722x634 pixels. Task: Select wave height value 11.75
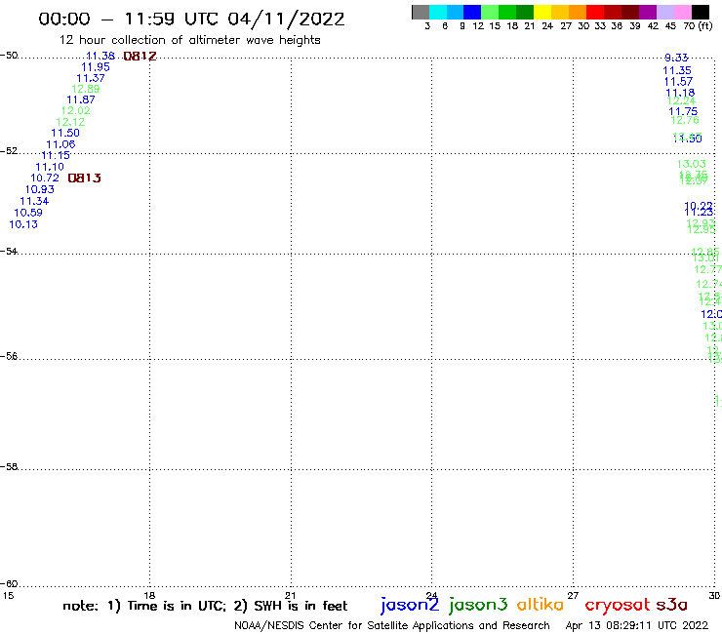[683, 111]
